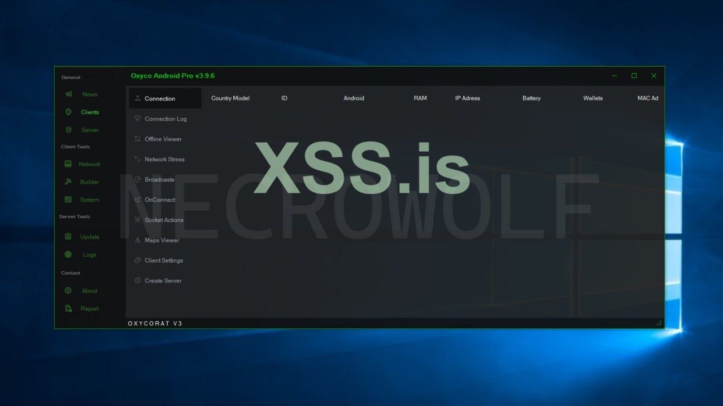Click the Country Model column header
Screen dimensions: 723x406
pos(230,98)
